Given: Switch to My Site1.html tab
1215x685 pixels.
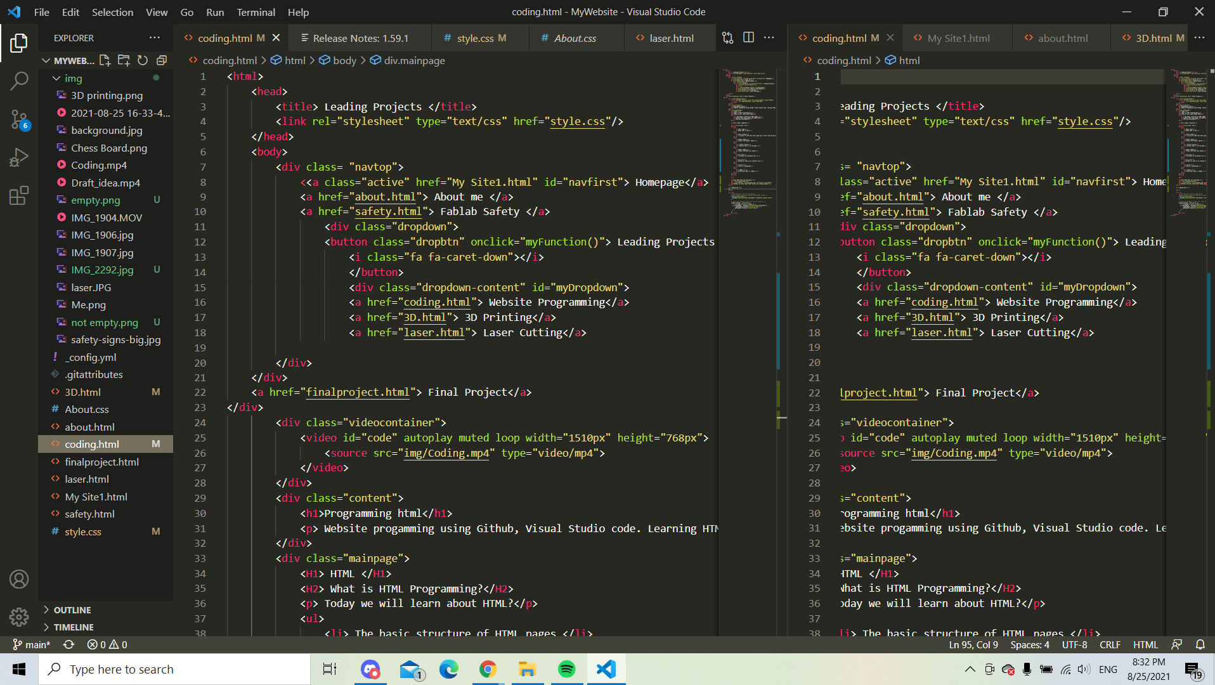Looking at the screenshot, I should pos(957,38).
